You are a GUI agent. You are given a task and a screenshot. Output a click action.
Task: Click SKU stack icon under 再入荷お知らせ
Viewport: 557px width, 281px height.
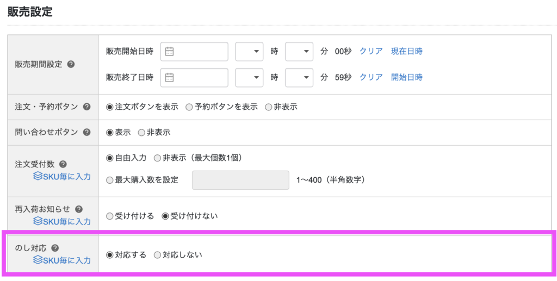tap(38, 221)
